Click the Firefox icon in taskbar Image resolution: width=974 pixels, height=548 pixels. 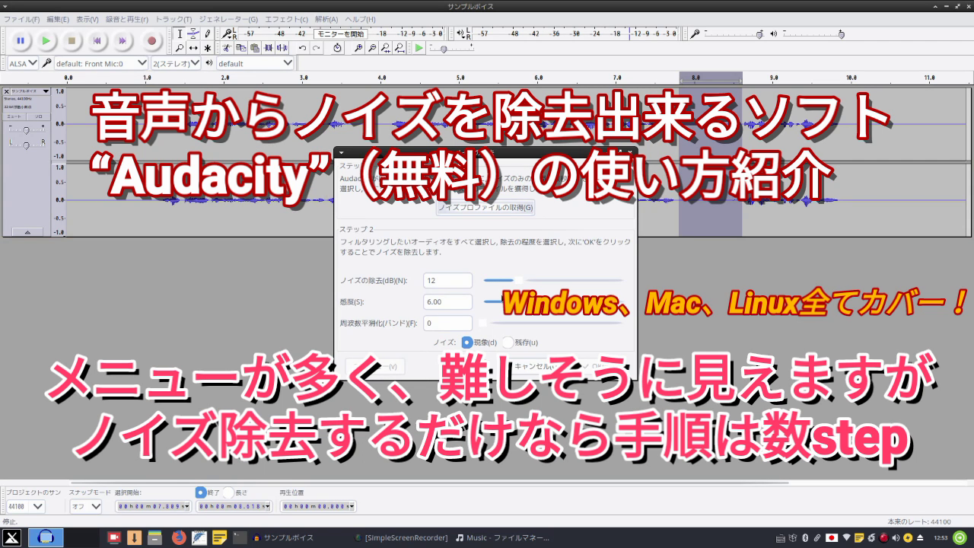click(179, 537)
